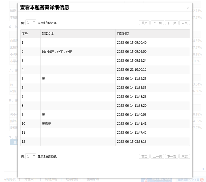Select the answer text 越办越好，公平，公正
Viewport: 206px width, 182px height.
pos(57,52)
